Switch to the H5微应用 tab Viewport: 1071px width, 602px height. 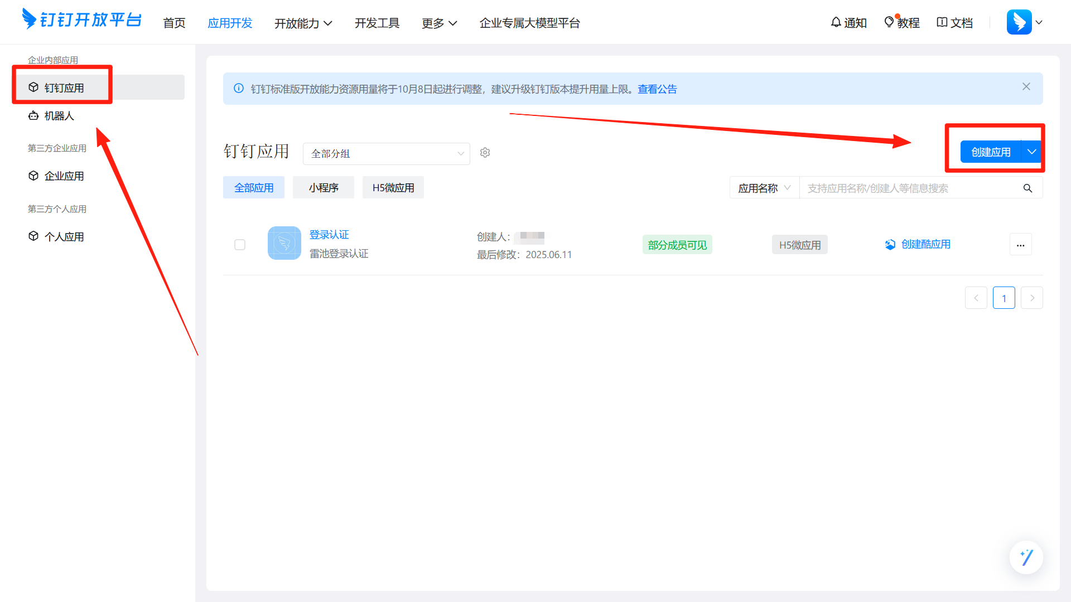393,187
